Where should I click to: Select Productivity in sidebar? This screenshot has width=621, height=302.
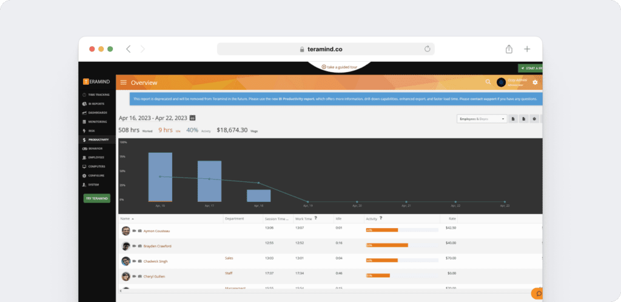click(x=95, y=139)
